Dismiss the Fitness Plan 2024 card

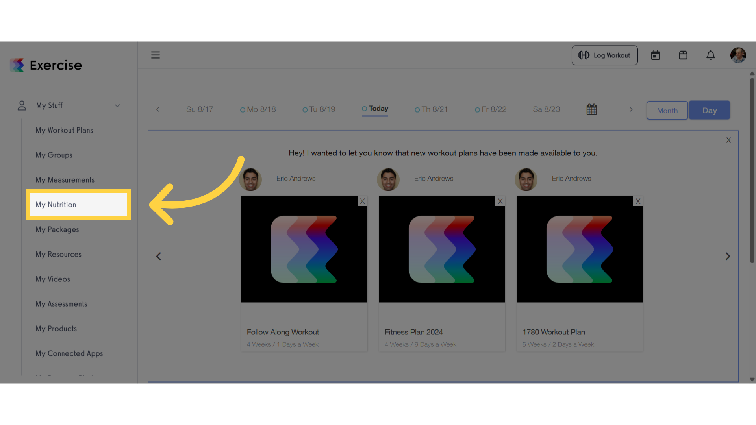(500, 201)
